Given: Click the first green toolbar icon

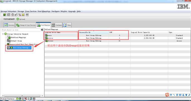Looking at the screenshot, I should click(4, 15).
